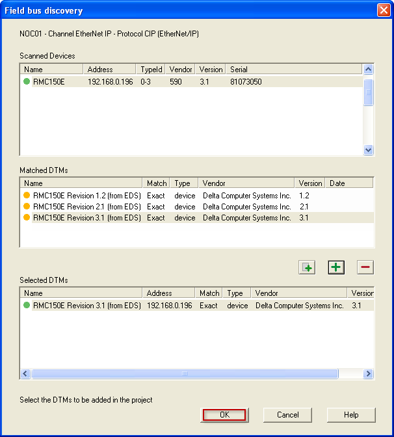Select RMC150E Revision 1.2 (from EDS) row
The image size is (394, 437).
[x=197, y=196]
